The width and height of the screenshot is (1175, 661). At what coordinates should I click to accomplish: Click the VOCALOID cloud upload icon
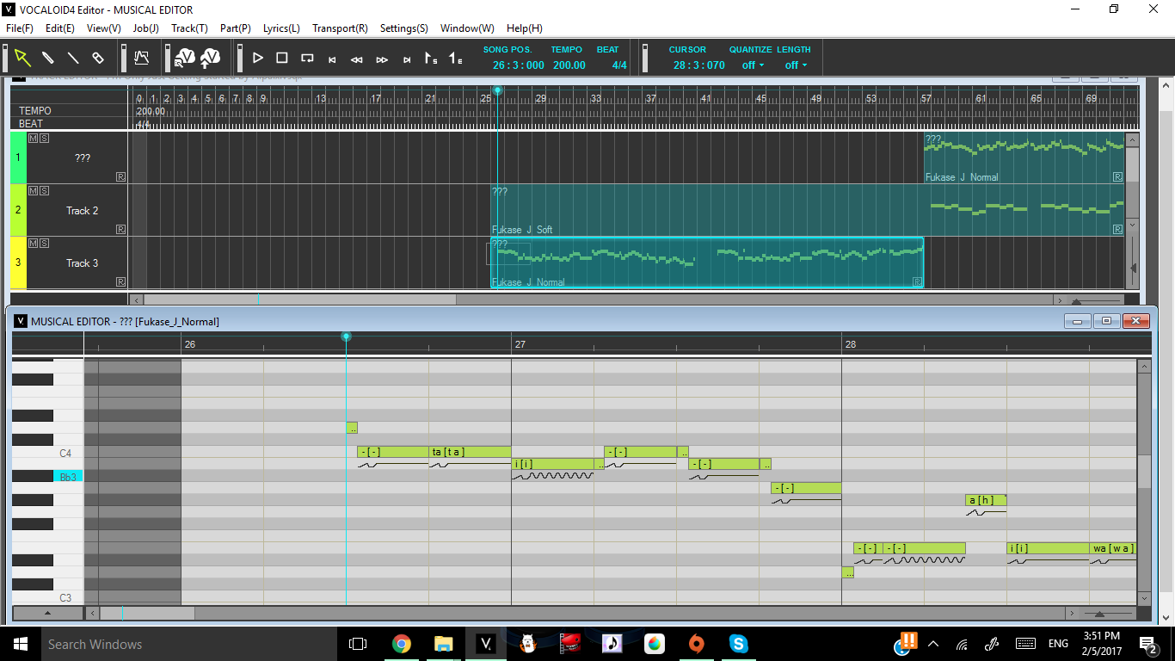coord(211,58)
